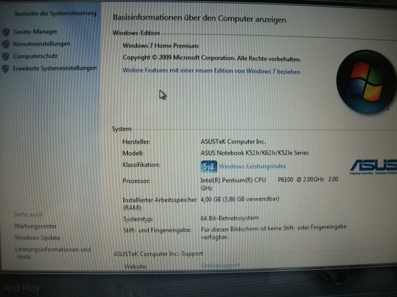Image resolution: width=397 pixels, height=297 pixels.
Task: Open the Remoteeinstellungen text link
Action: coord(42,44)
